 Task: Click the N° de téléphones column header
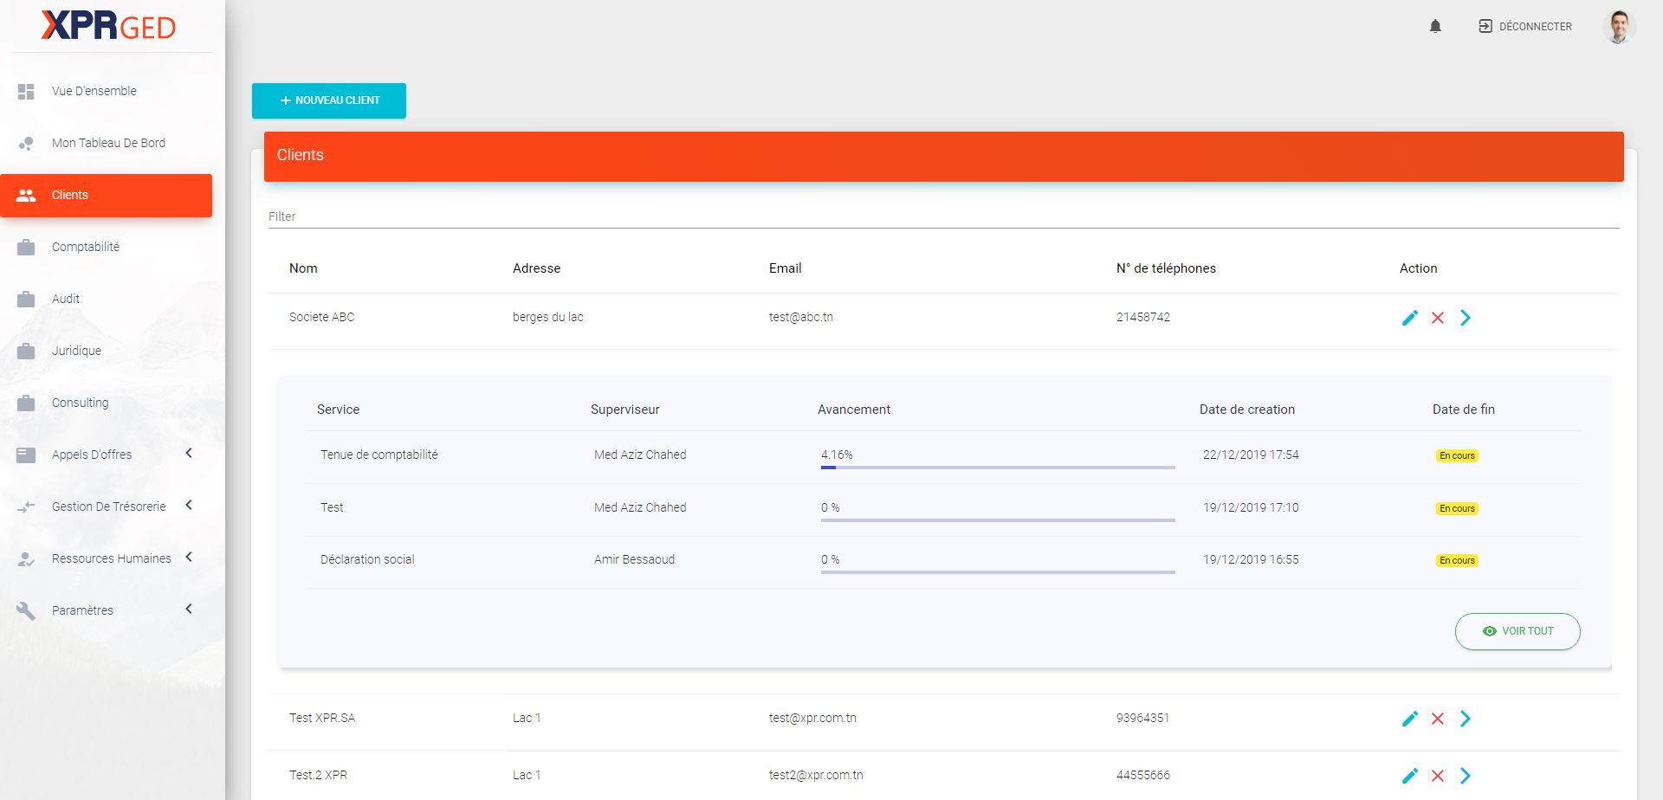tap(1166, 268)
